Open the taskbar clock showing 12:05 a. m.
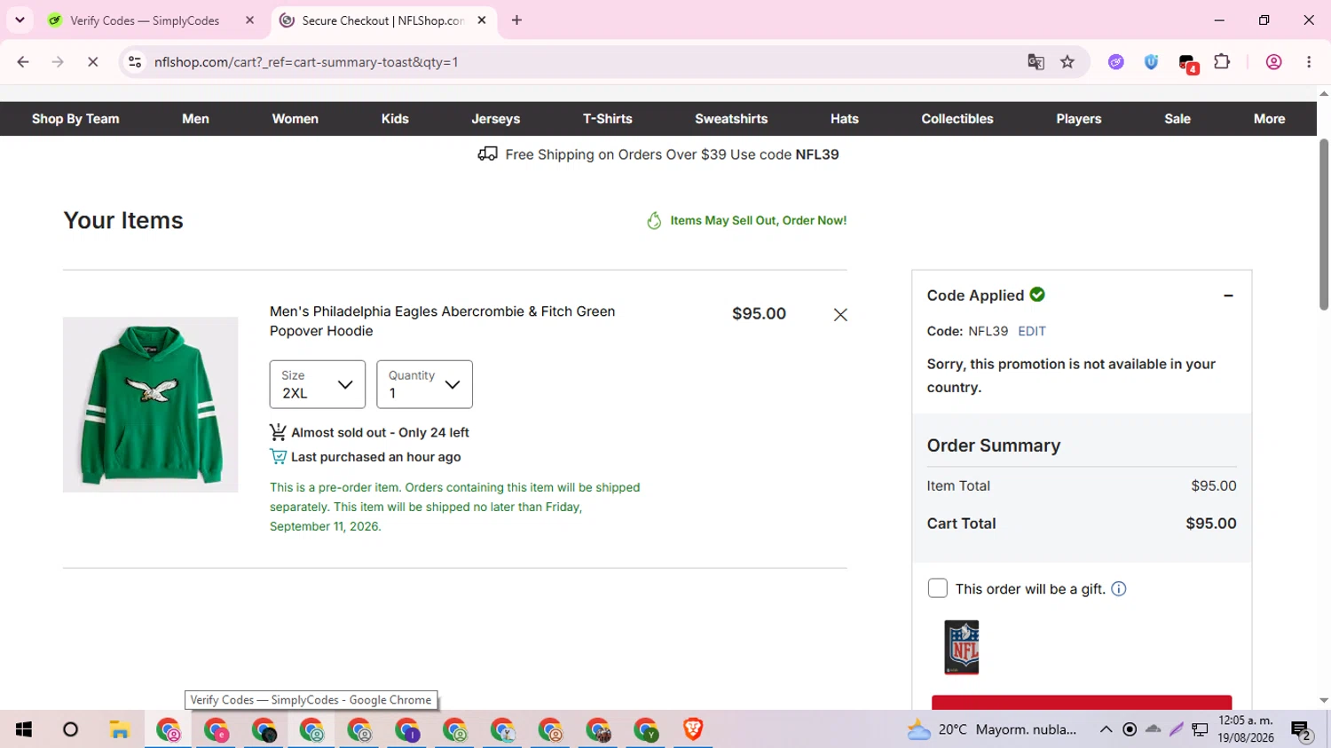Viewport: 1331px width, 748px height. point(1246,729)
